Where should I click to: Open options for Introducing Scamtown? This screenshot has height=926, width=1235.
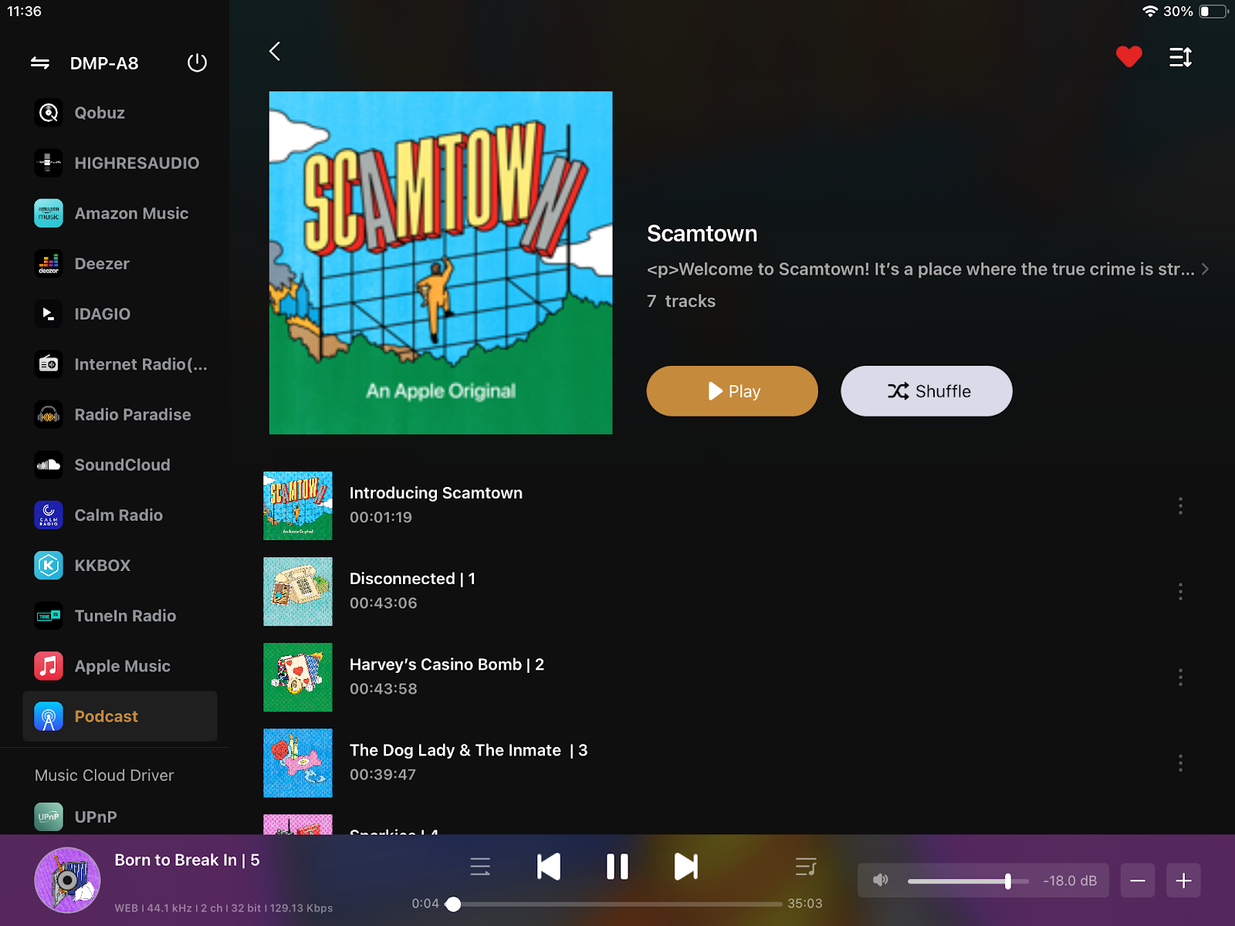(1180, 506)
